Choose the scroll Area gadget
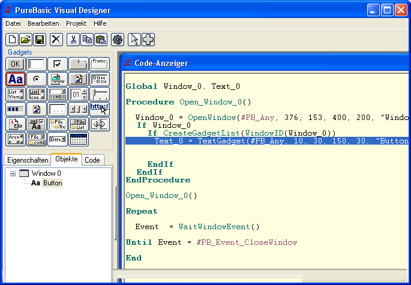Screen dimensions: 411x285 click(x=16, y=139)
